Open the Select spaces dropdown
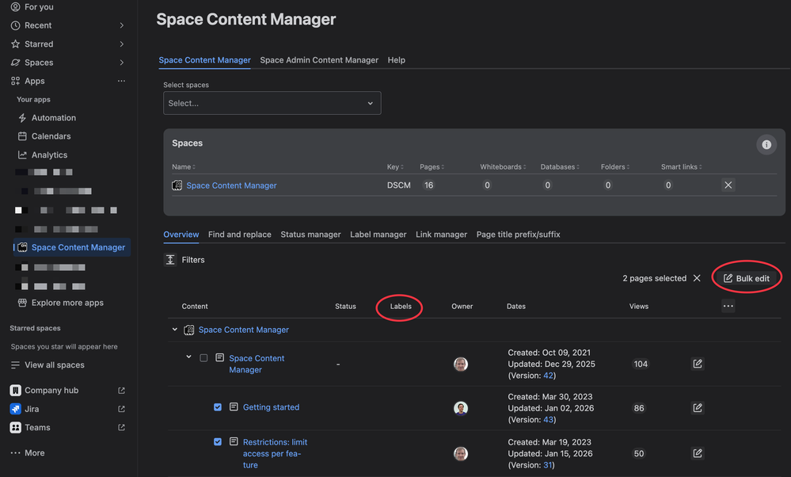Screen dimensions: 791x477 pyautogui.click(x=272, y=103)
